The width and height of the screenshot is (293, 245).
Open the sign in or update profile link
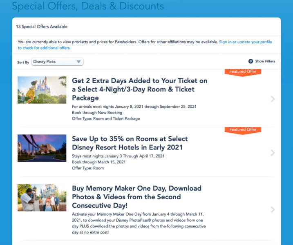pyautogui.click(x=145, y=45)
